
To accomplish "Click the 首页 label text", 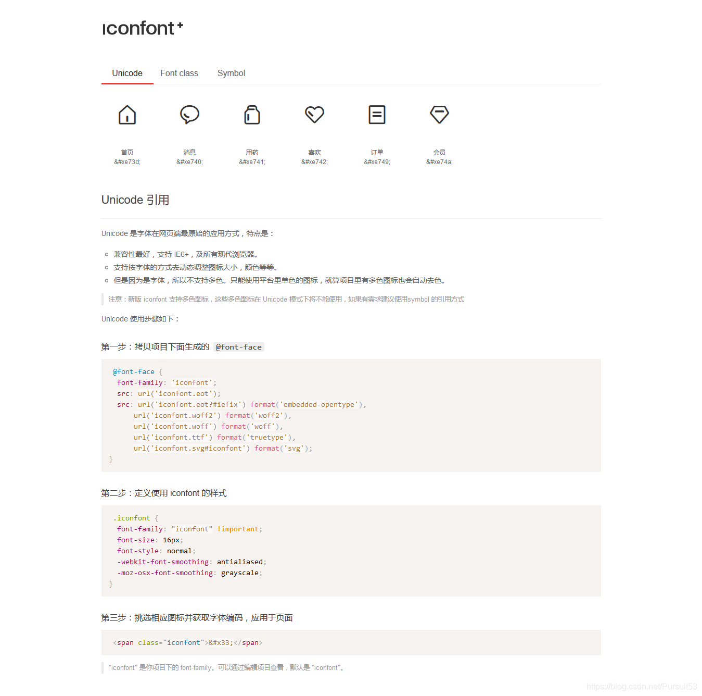I will point(127,152).
